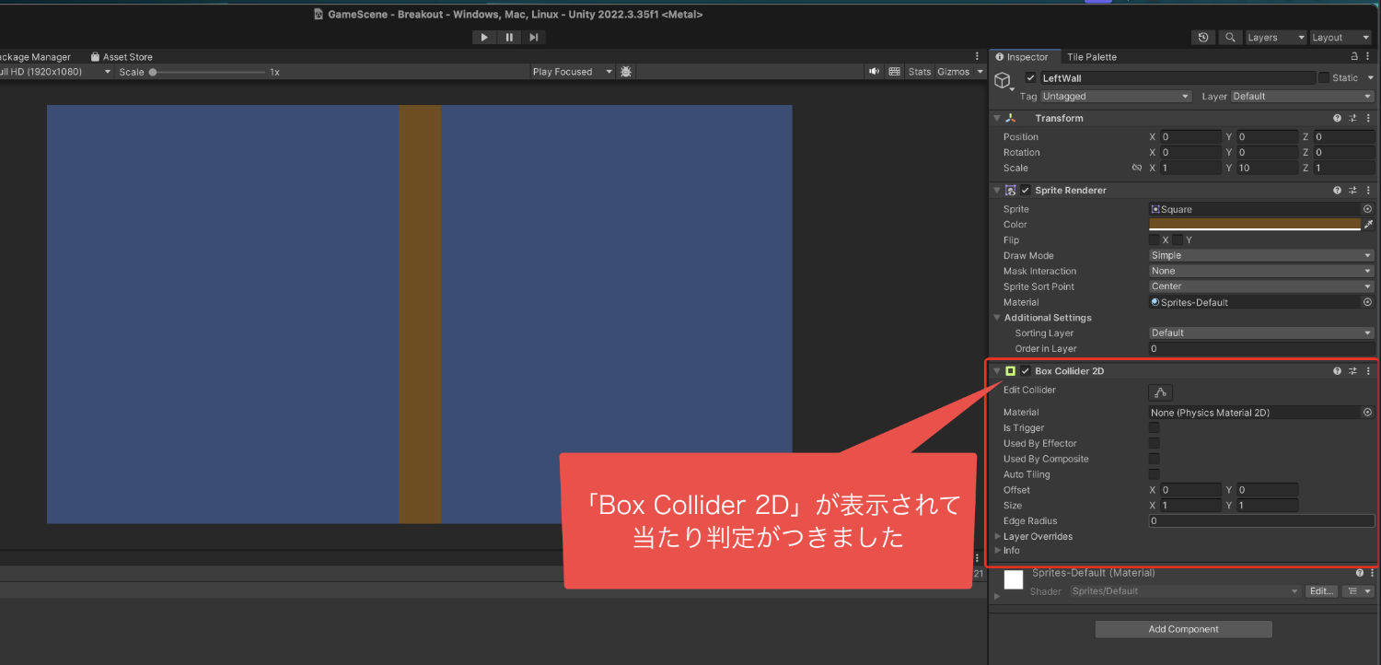Start the game with the Play button

[484, 38]
